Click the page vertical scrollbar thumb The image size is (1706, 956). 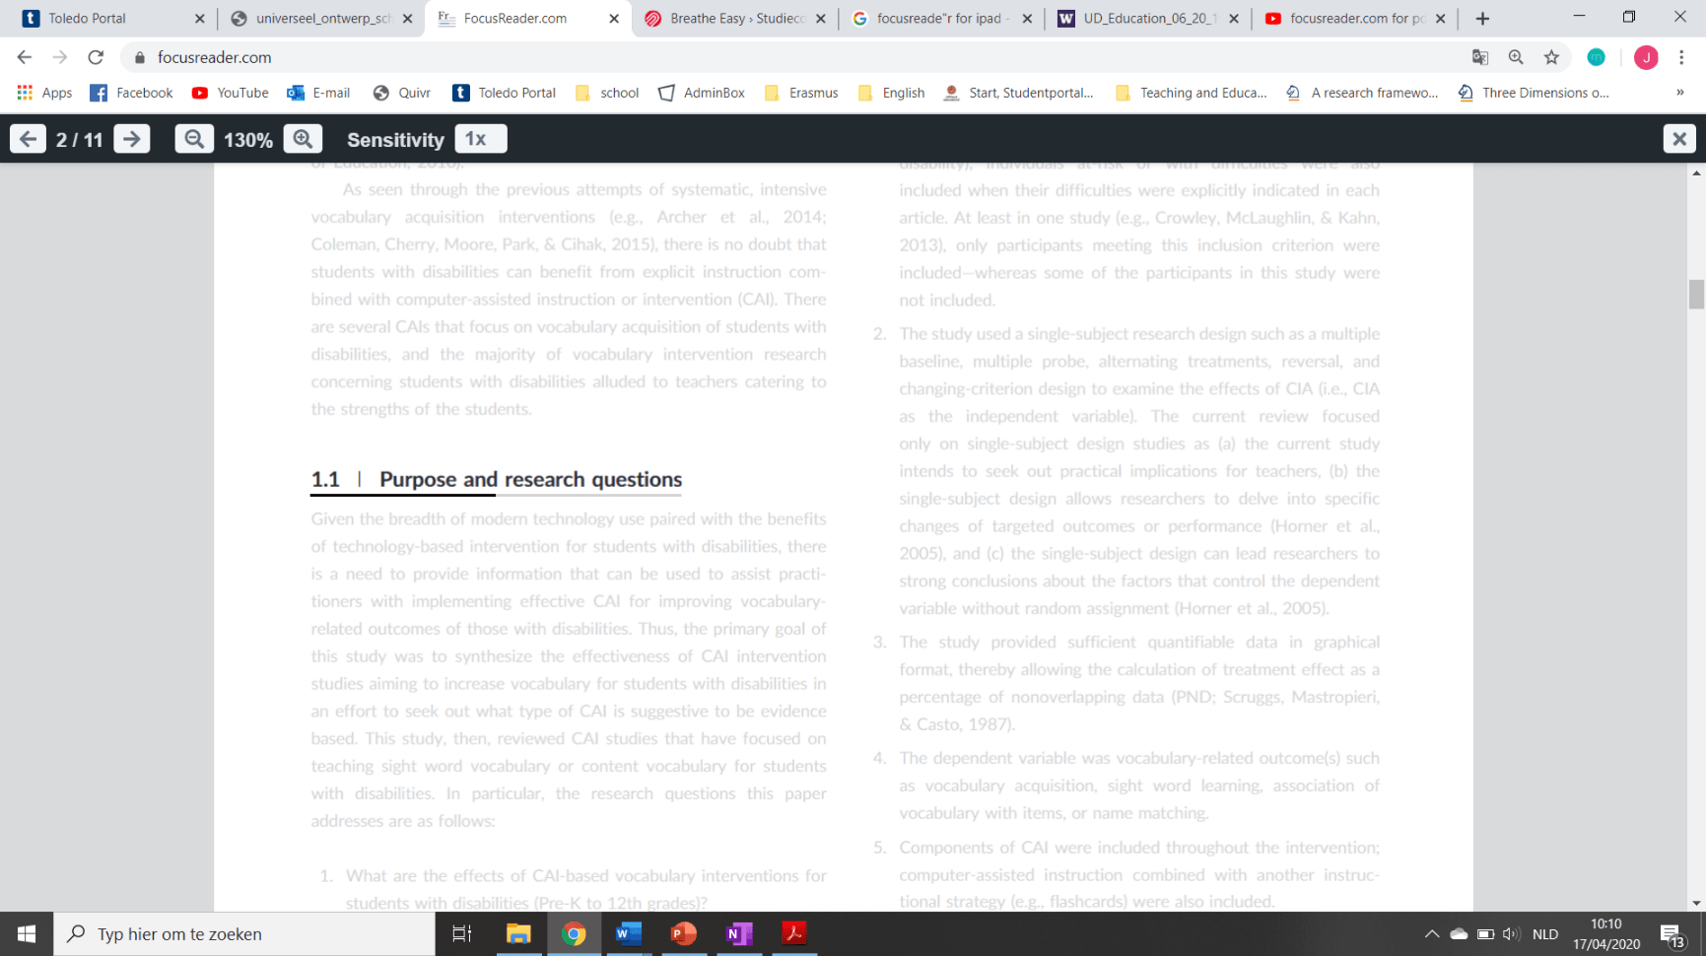1696,294
